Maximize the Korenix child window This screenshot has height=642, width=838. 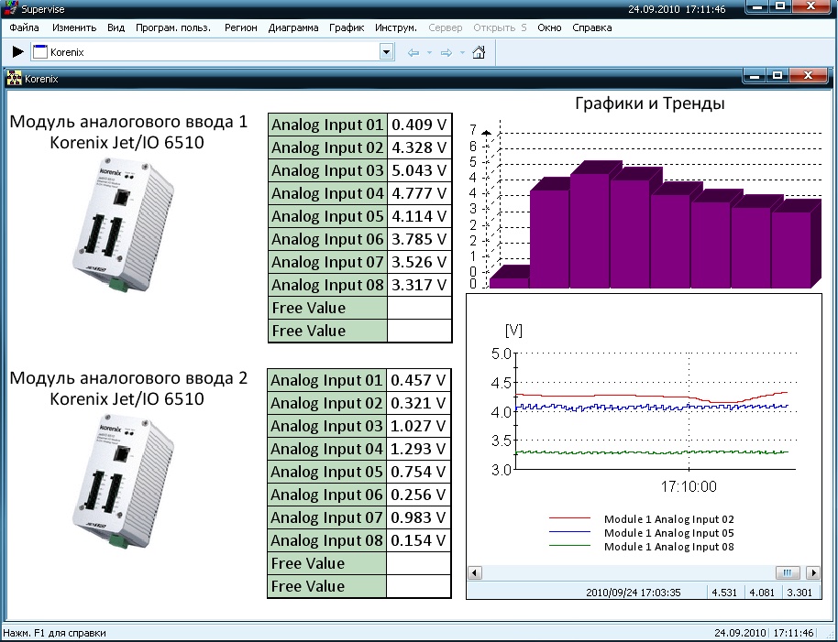point(777,76)
